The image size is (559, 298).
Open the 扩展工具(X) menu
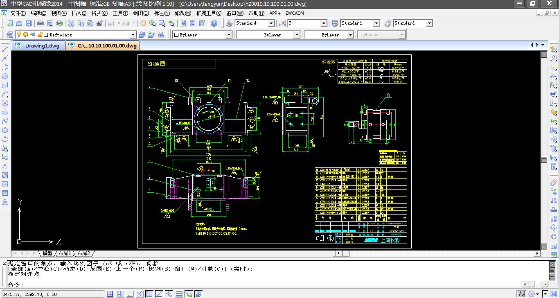point(208,13)
